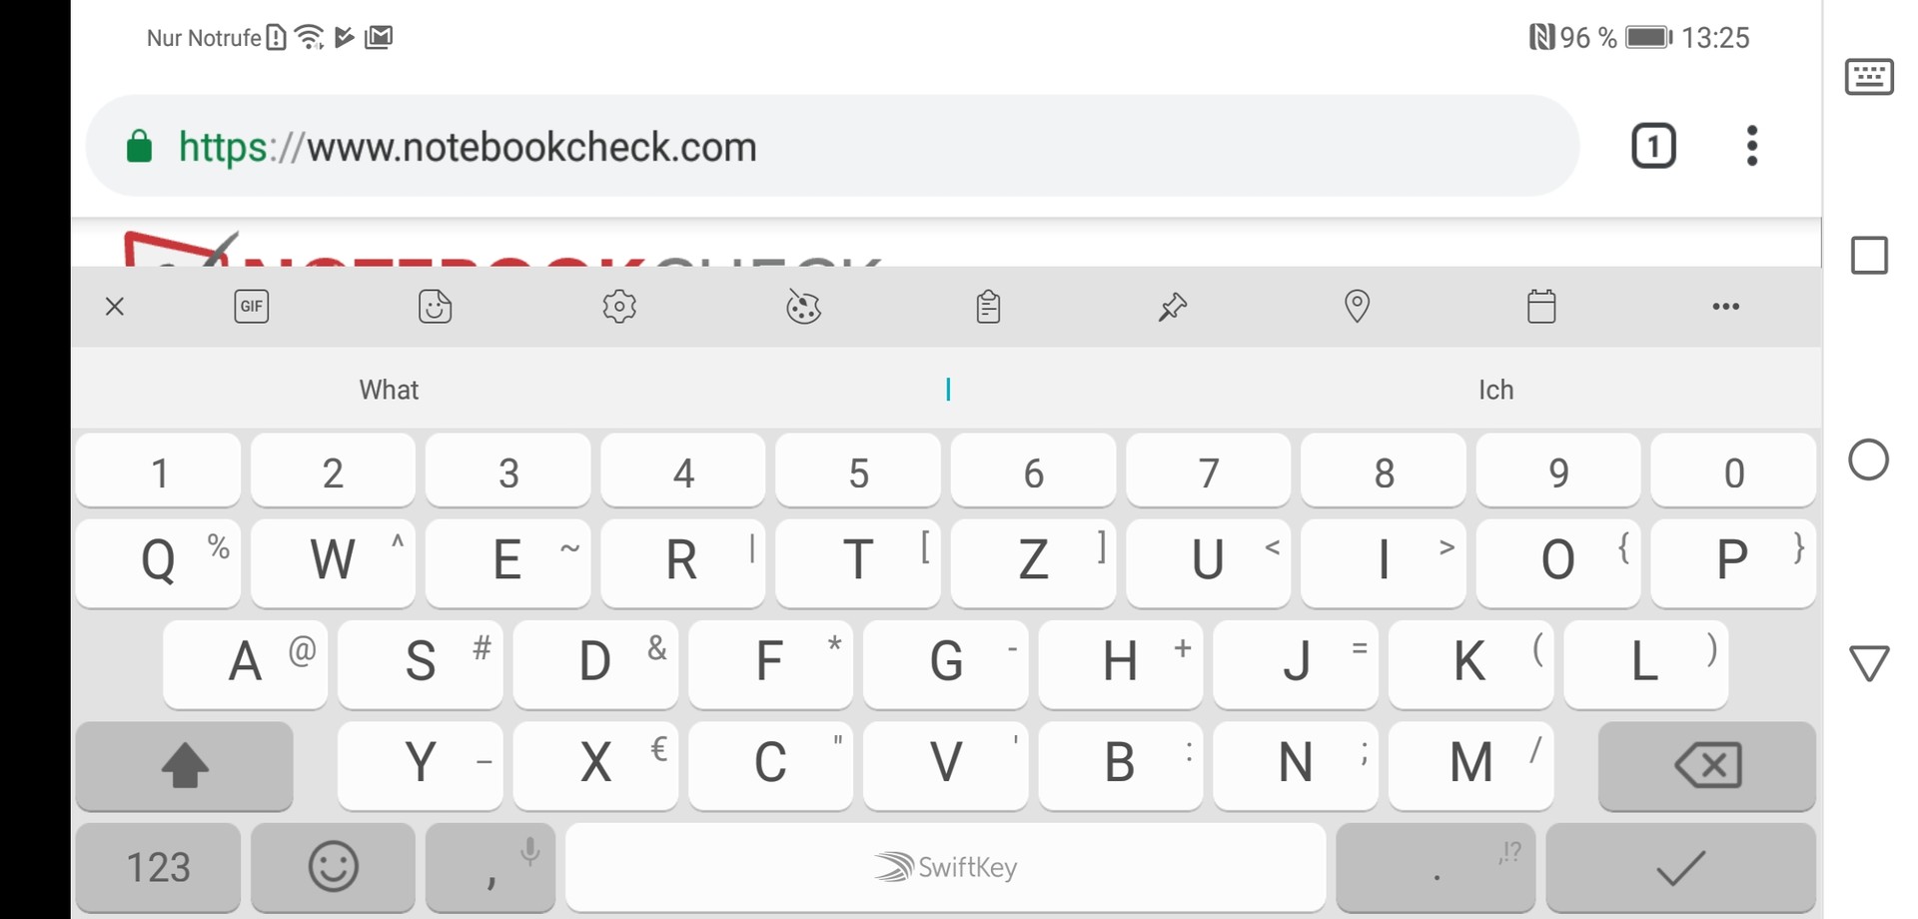Select the "What" word suggestion
The image size is (1918, 919).
pyautogui.click(x=389, y=390)
